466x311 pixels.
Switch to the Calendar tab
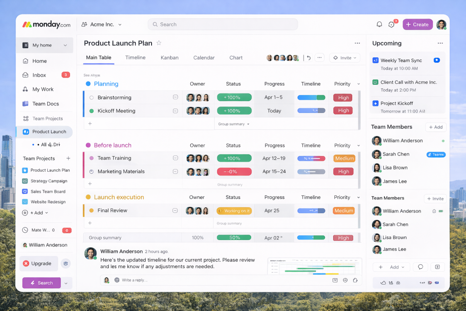point(204,58)
